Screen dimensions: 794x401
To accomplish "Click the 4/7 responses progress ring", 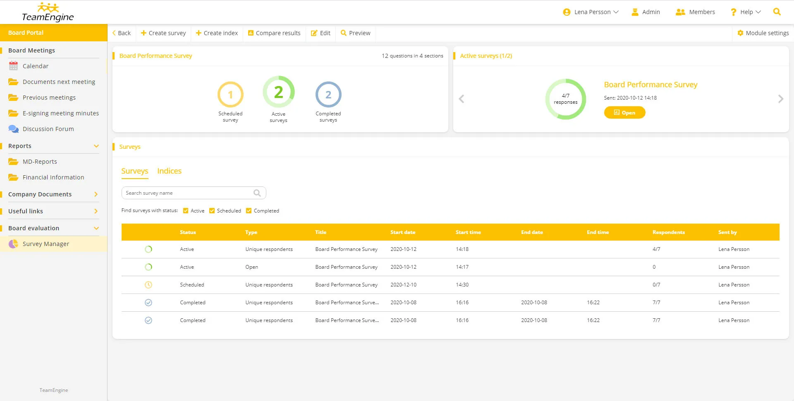I will (x=566, y=99).
